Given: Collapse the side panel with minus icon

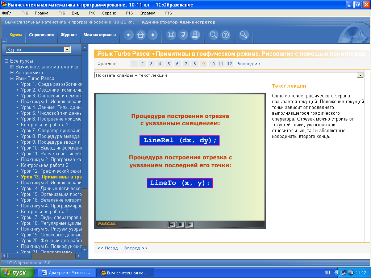Looking at the screenshot, I should [x=4, y=41].
